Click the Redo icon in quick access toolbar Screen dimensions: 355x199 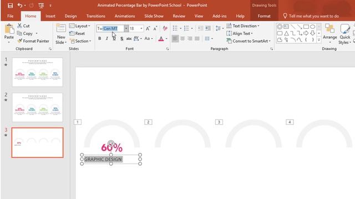coord(32,6)
